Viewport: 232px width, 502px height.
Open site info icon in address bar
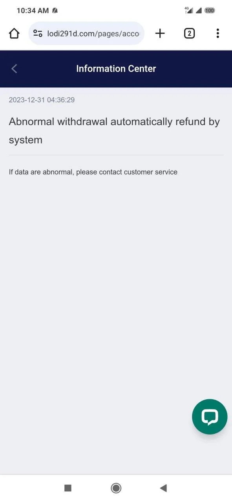(38, 33)
